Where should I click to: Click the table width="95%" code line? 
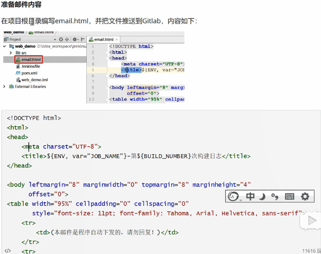[x=98, y=204]
